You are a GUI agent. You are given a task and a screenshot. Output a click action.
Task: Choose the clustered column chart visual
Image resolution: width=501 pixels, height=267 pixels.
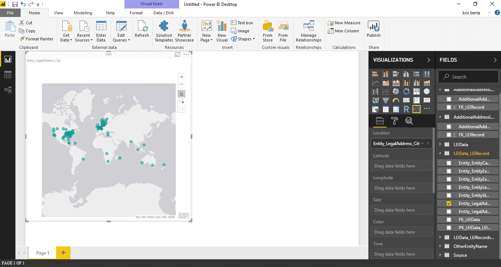click(406, 74)
